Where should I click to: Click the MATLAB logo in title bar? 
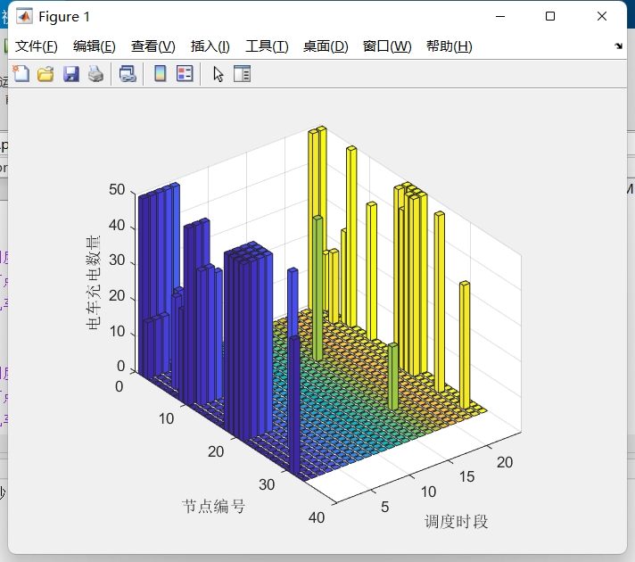(24, 16)
